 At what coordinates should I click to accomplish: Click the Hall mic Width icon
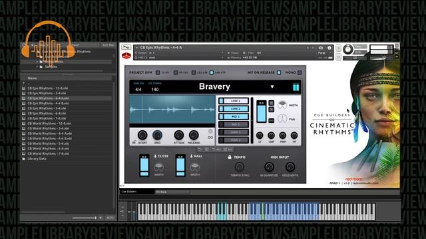click(x=195, y=167)
